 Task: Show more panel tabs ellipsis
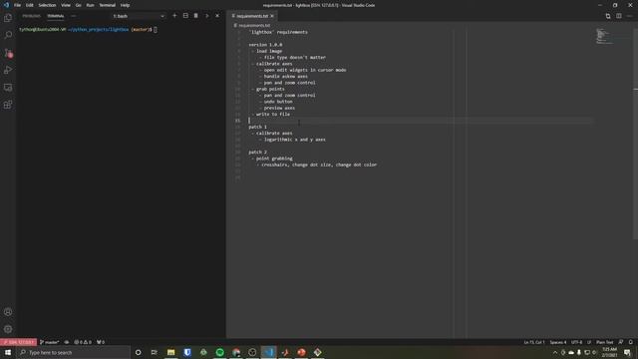[x=73, y=16]
